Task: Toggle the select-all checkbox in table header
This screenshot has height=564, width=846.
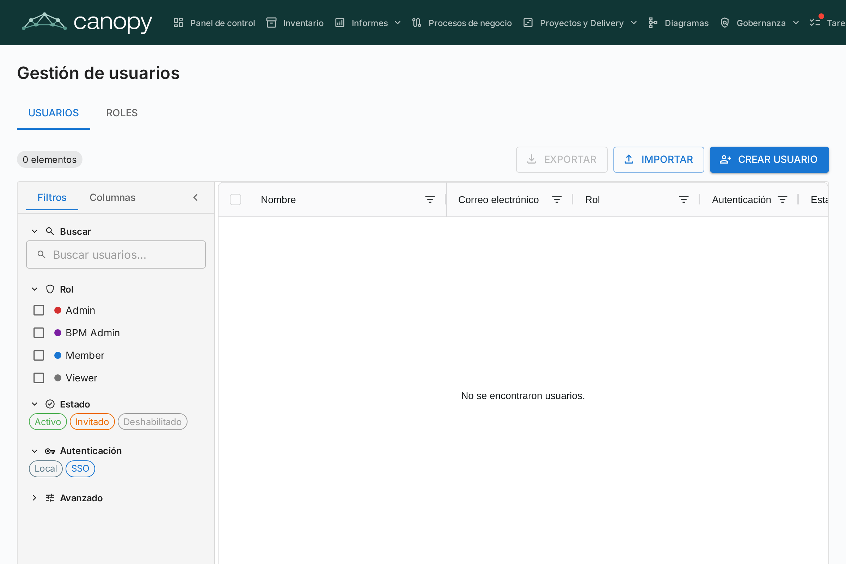Action: point(235,200)
